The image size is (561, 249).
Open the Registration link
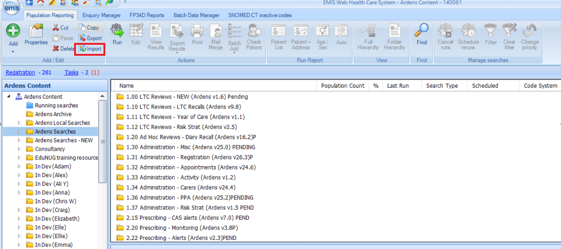(21, 73)
